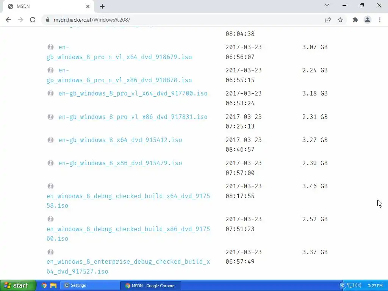This screenshot has width=388, height=291.
Task: Open Chrome three-dot menu
Action: tap(380, 20)
